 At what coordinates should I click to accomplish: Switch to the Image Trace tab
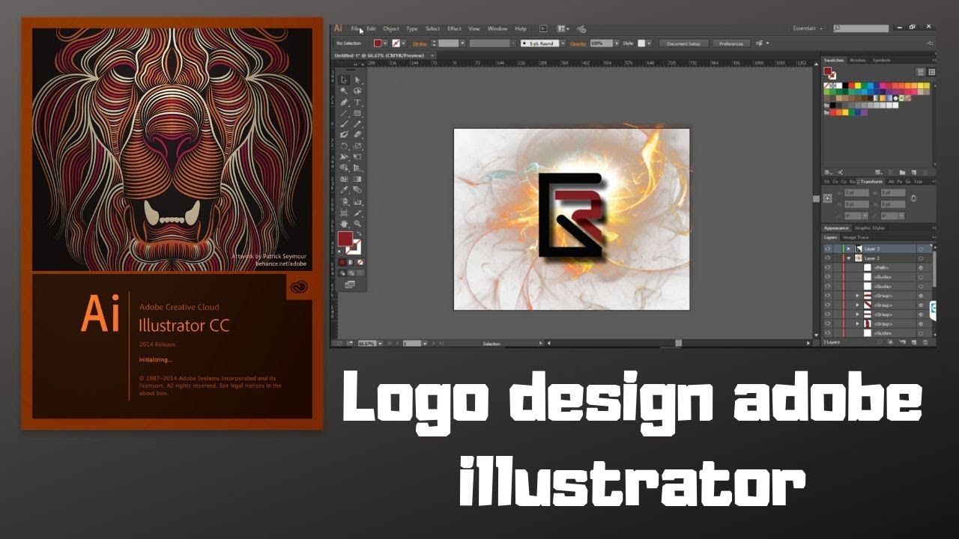coord(856,237)
